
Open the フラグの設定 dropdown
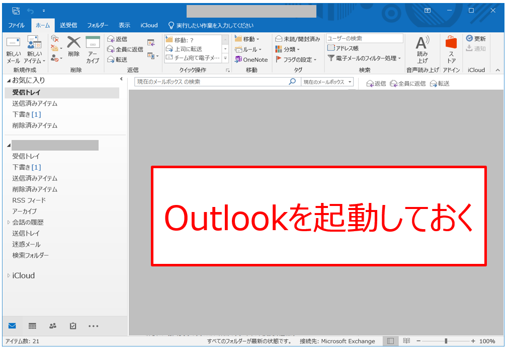296,59
